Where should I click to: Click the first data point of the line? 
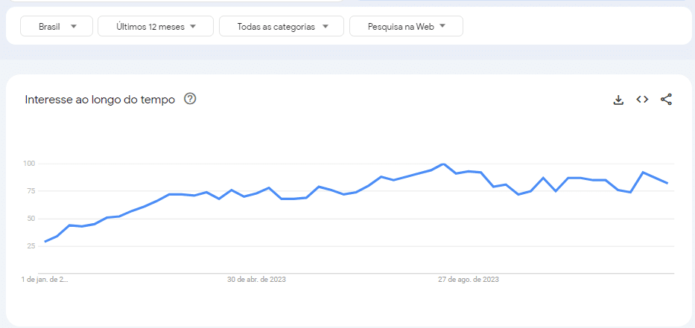(x=45, y=242)
